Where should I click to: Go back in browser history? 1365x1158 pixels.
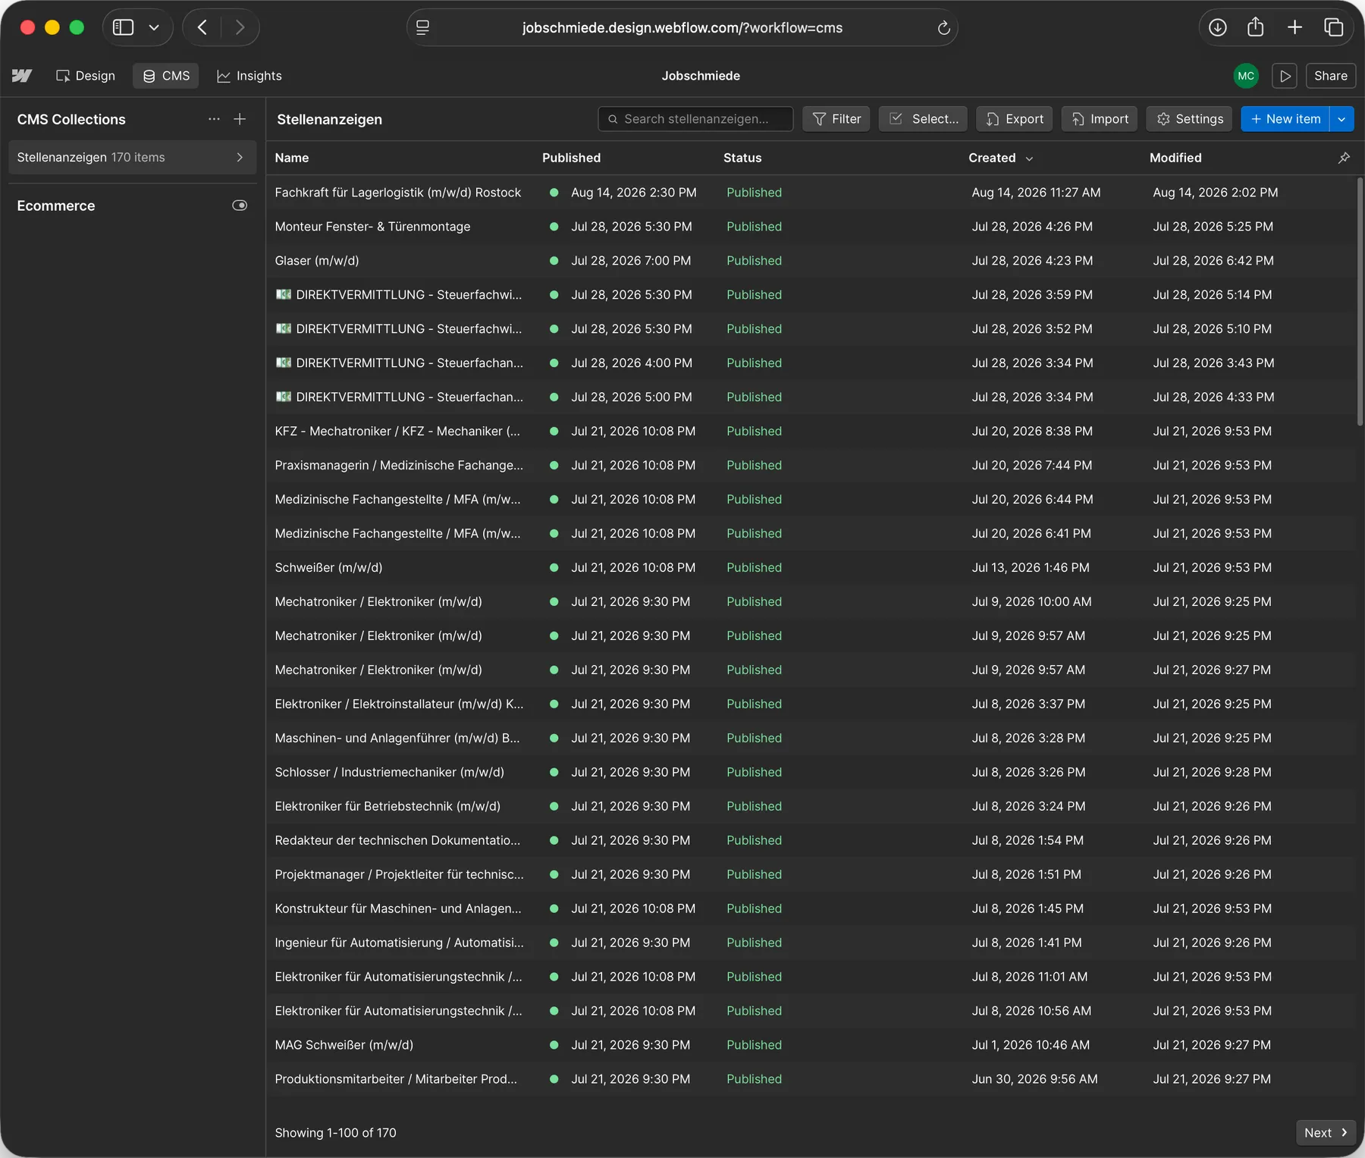click(x=202, y=27)
